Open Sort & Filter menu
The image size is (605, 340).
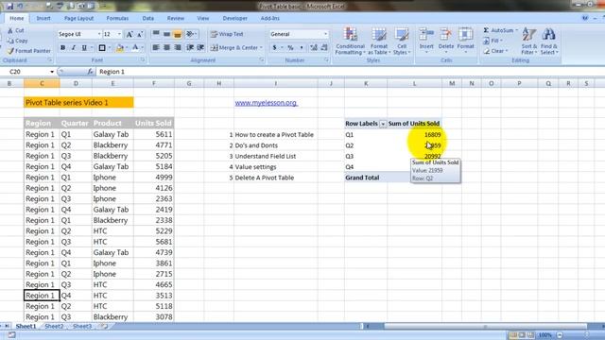pos(528,41)
